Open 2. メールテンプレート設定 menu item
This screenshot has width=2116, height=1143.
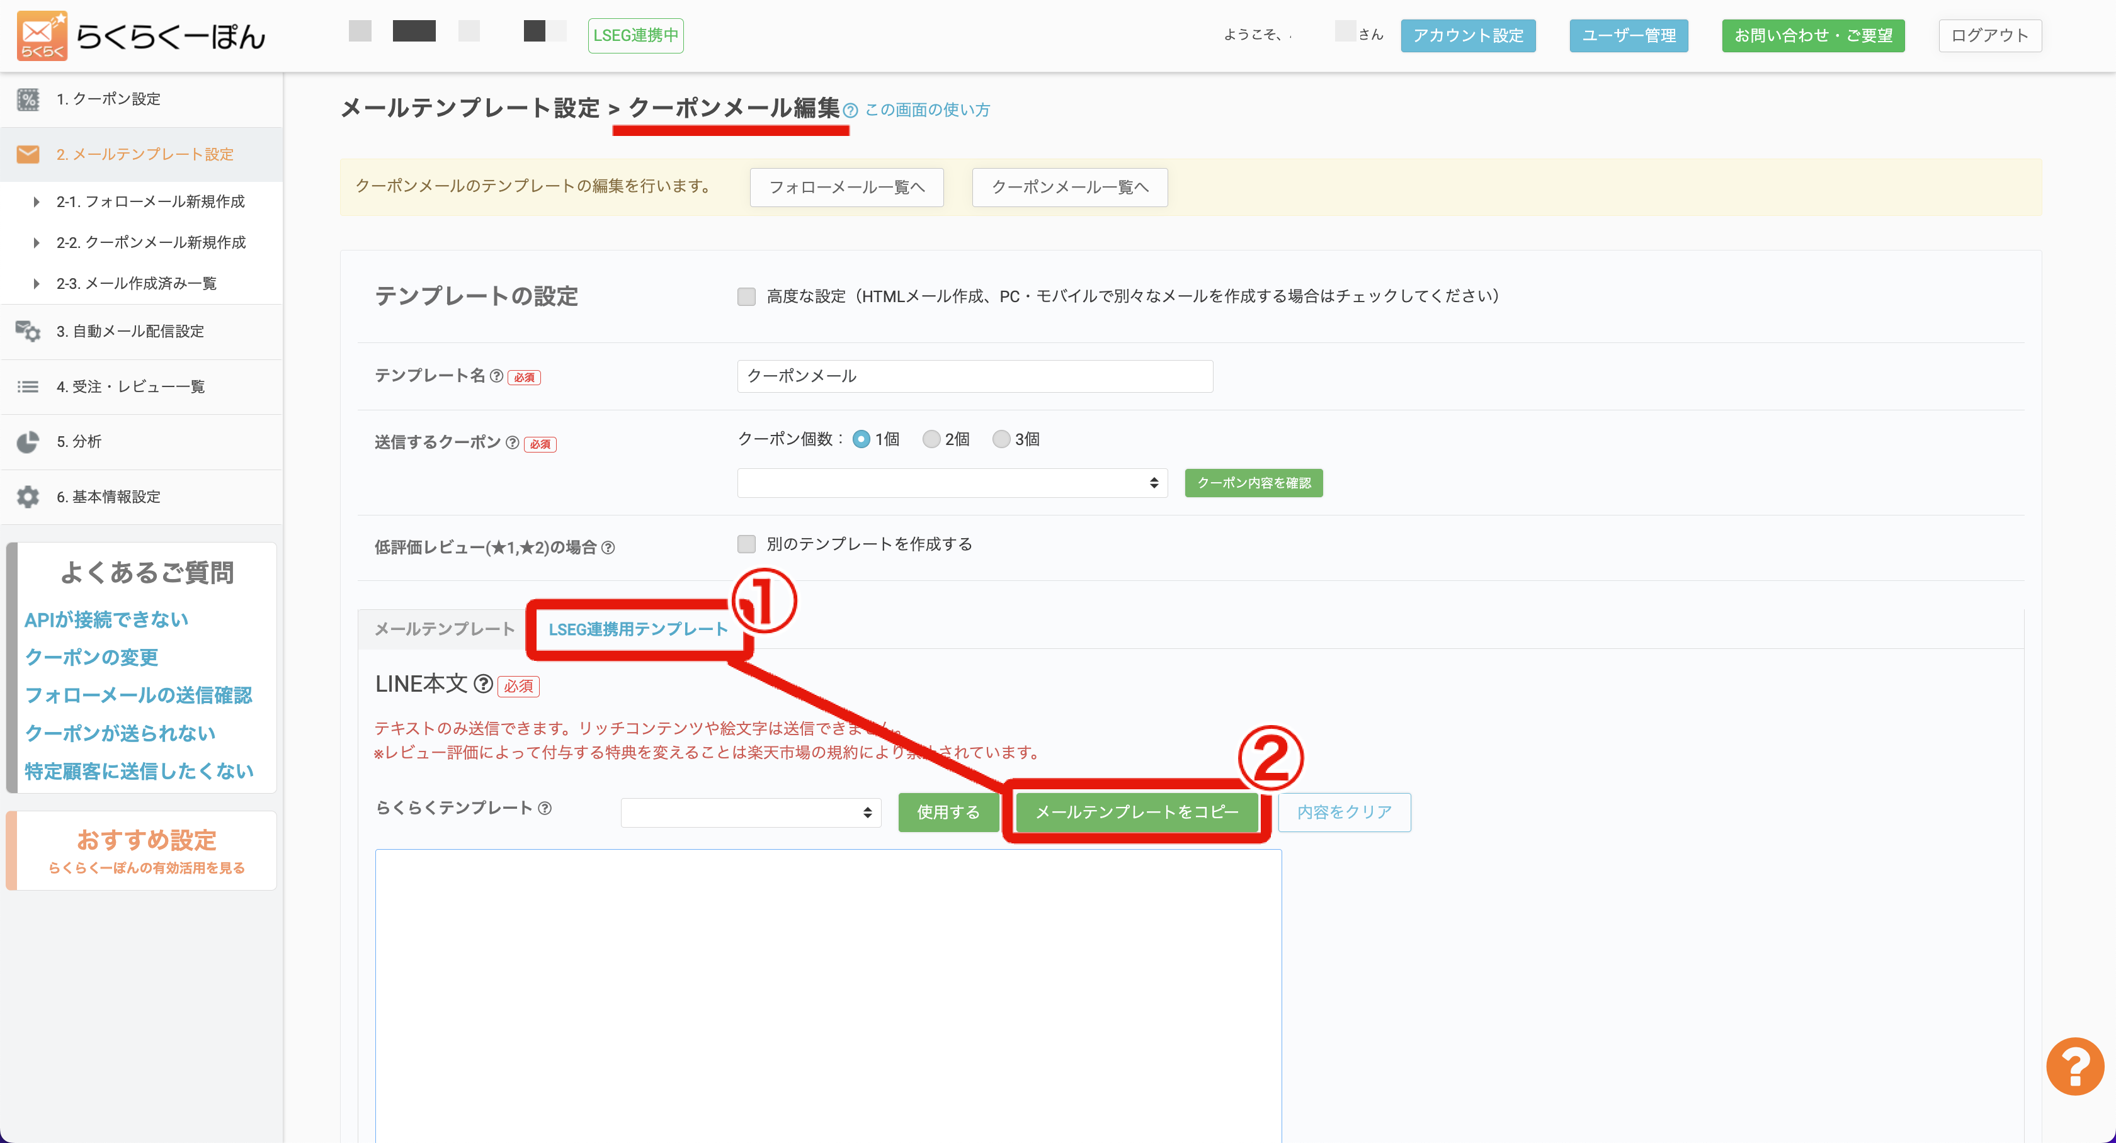pos(141,154)
